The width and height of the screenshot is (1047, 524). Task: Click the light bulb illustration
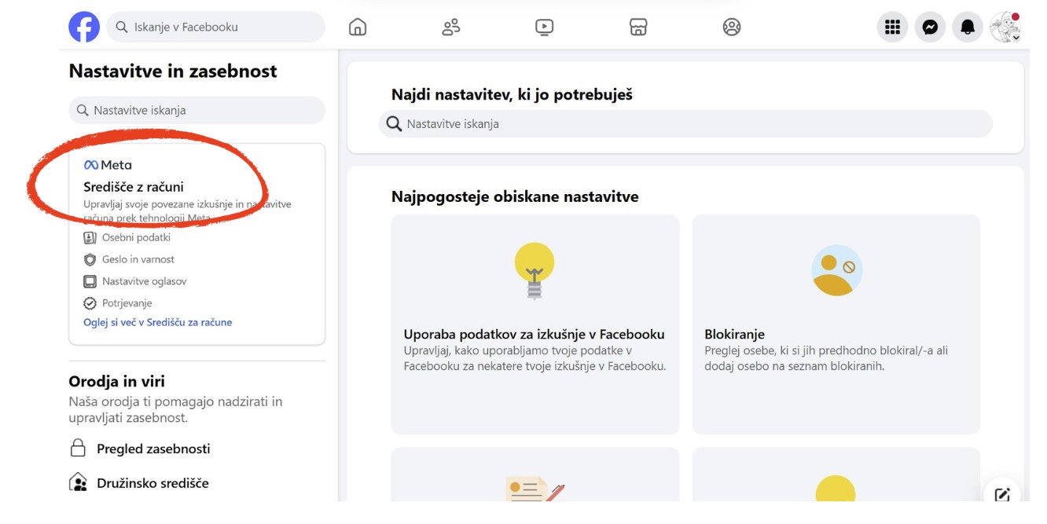point(535,271)
